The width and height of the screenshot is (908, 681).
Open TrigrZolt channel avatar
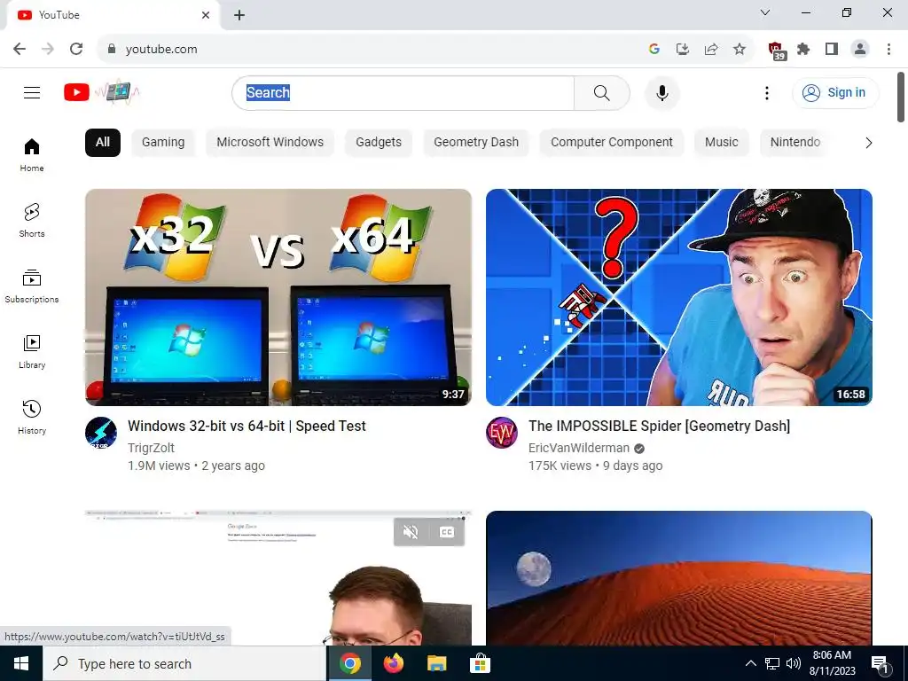[101, 433]
